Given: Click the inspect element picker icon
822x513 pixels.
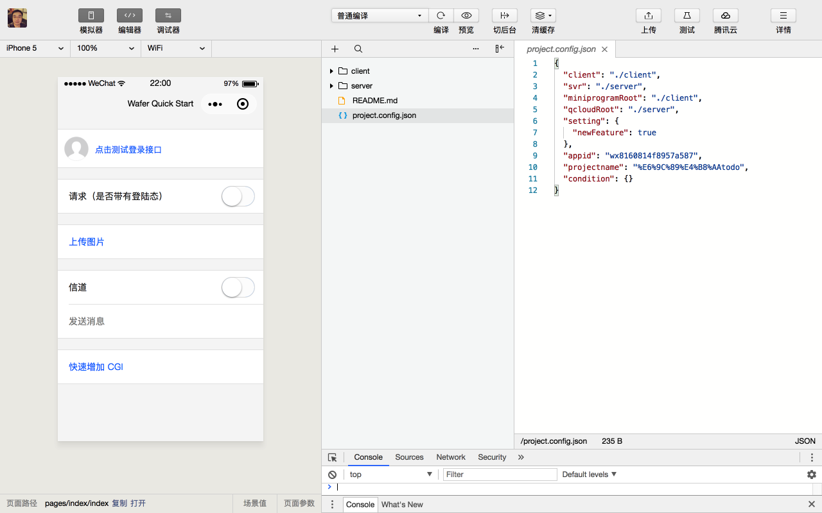Looking at the screenshot, I should click(x=332, y=457).
